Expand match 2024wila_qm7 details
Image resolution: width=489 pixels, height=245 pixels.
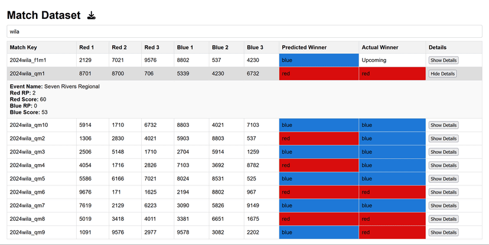[443, 206]
